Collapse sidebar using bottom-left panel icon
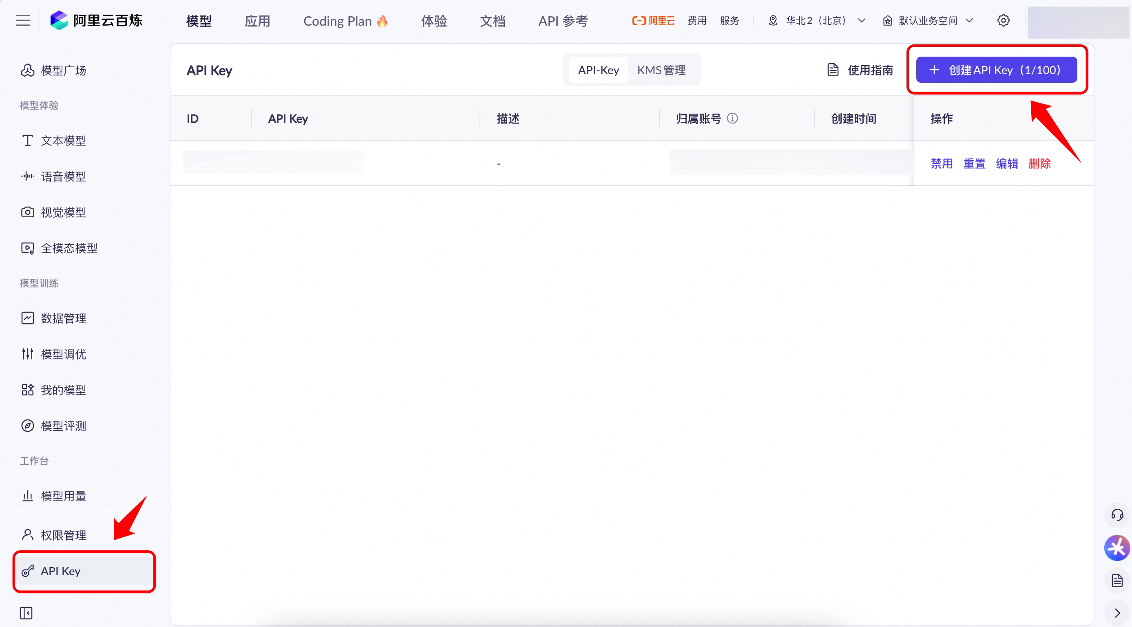Viewport: 1132px width, 627px height. point(26,613)
